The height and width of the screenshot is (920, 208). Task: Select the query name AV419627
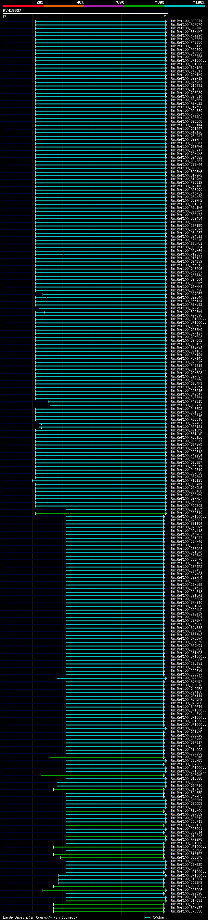[12, 10]
